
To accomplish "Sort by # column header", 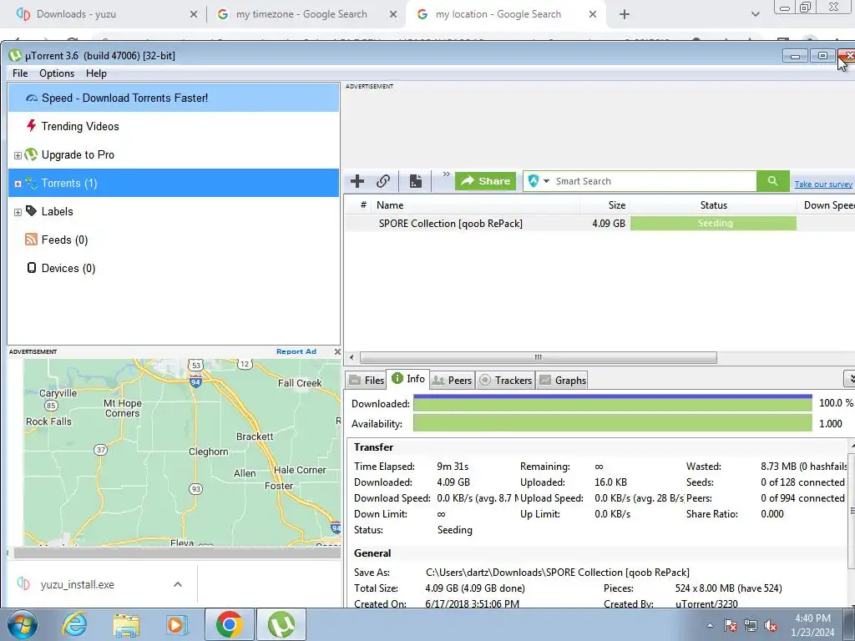I will 363,205.
